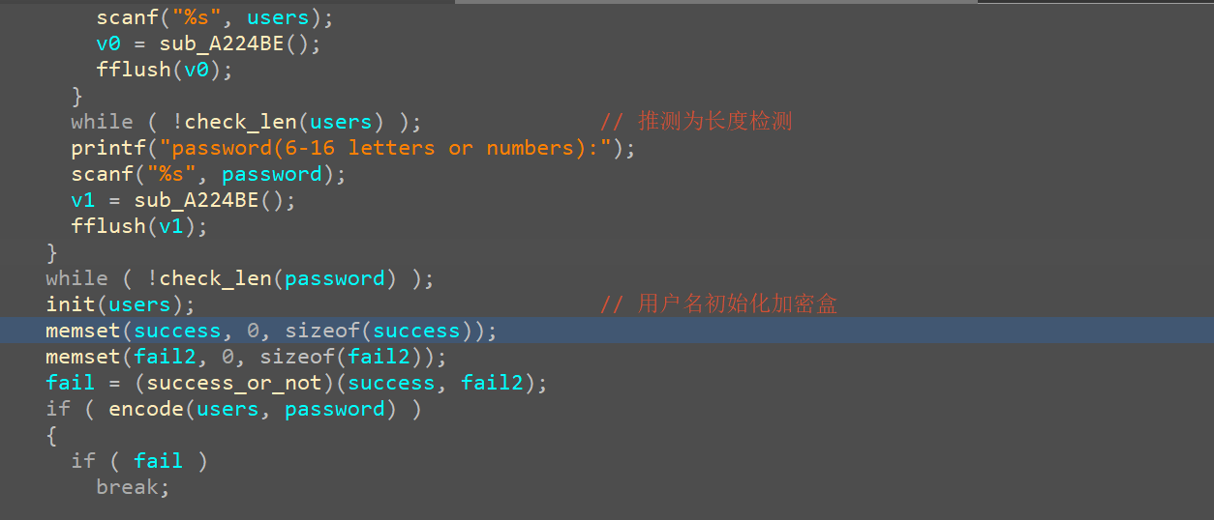Click the comment 推测为长度检测
1214x520 pixels.
(x=714, y=122)
